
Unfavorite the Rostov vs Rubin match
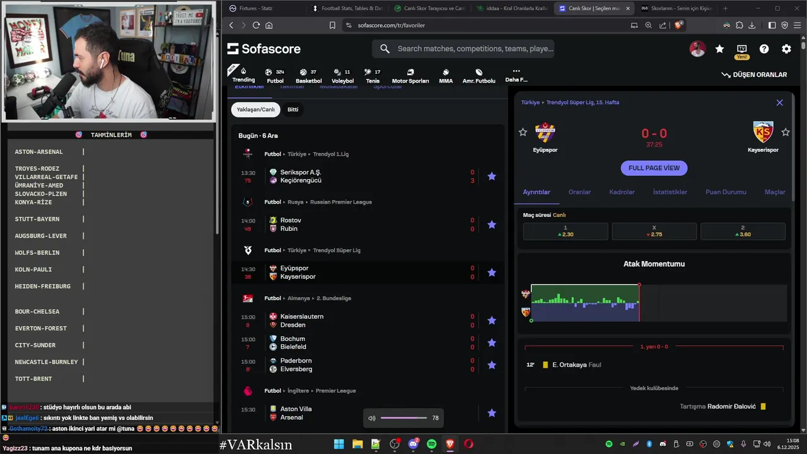pos(492,224)
